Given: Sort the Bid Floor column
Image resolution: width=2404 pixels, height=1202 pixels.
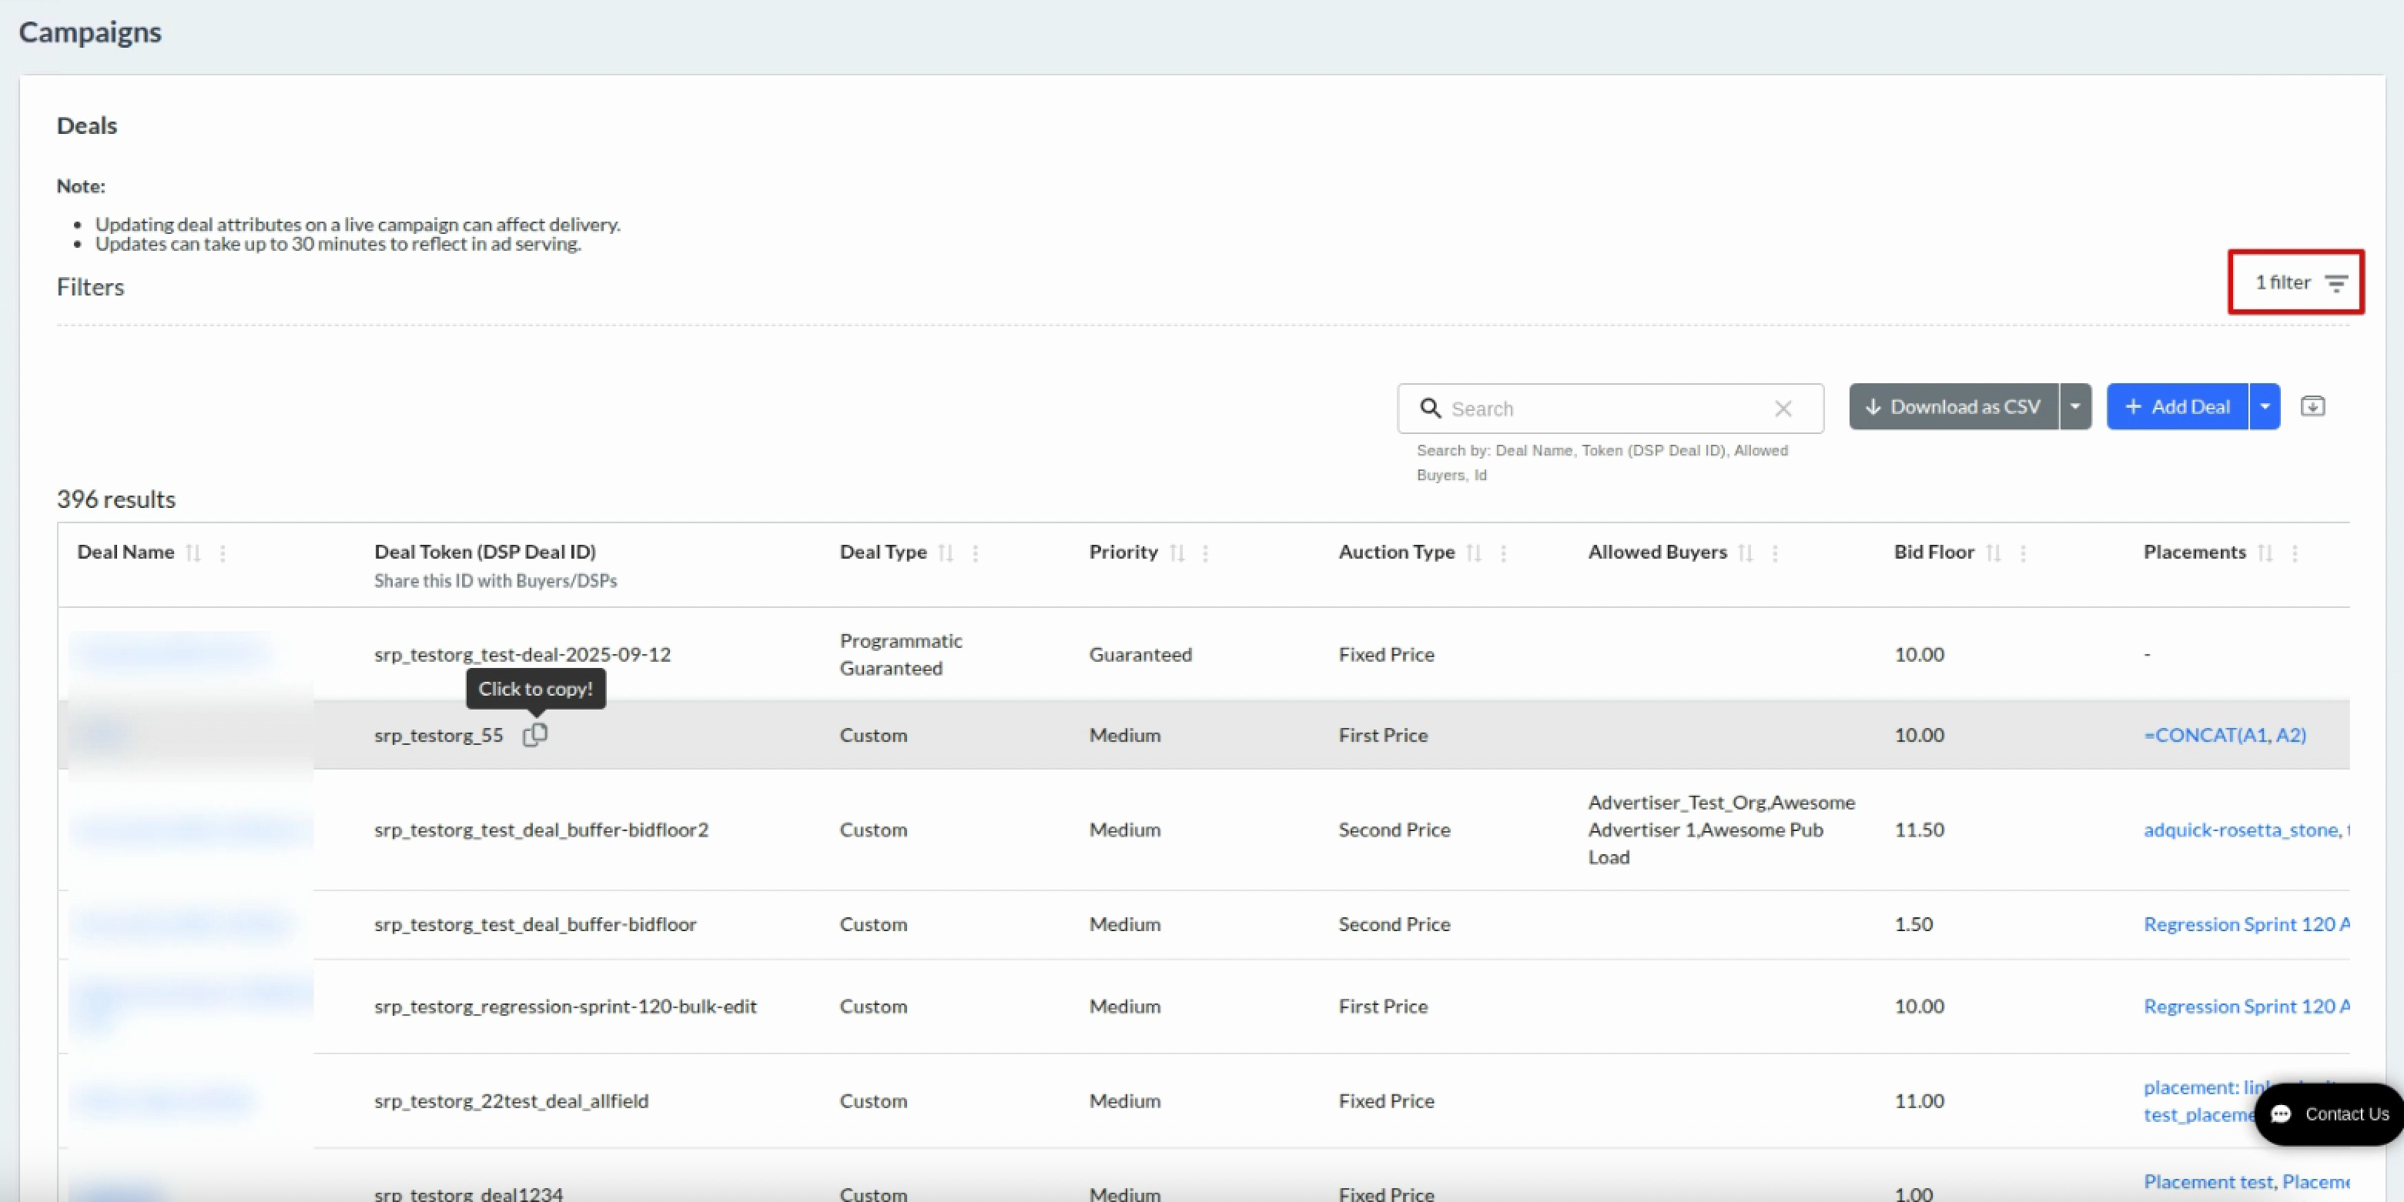Looking at the screenshot, I should [1993, 553].
